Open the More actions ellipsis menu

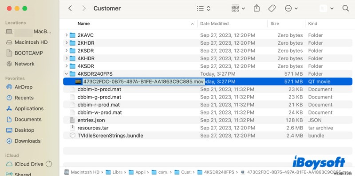(291, 8)
